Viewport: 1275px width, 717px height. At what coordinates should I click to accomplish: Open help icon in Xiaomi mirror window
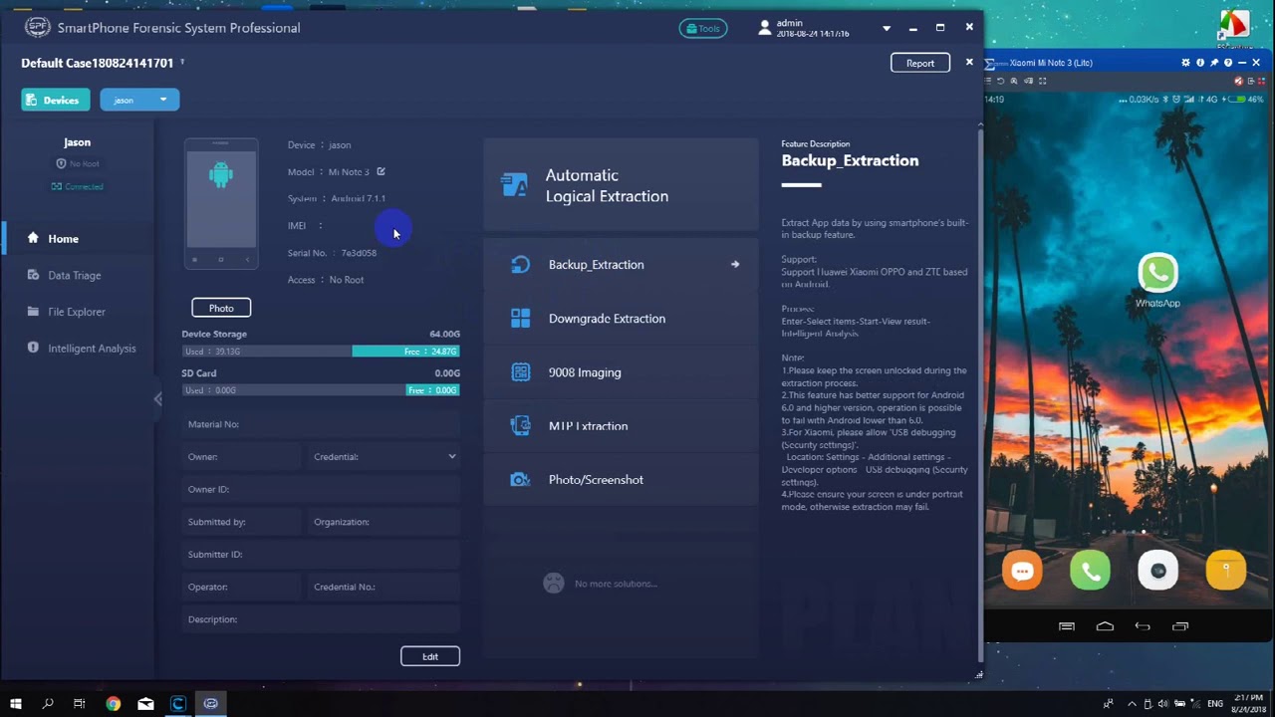[1228, 63]
